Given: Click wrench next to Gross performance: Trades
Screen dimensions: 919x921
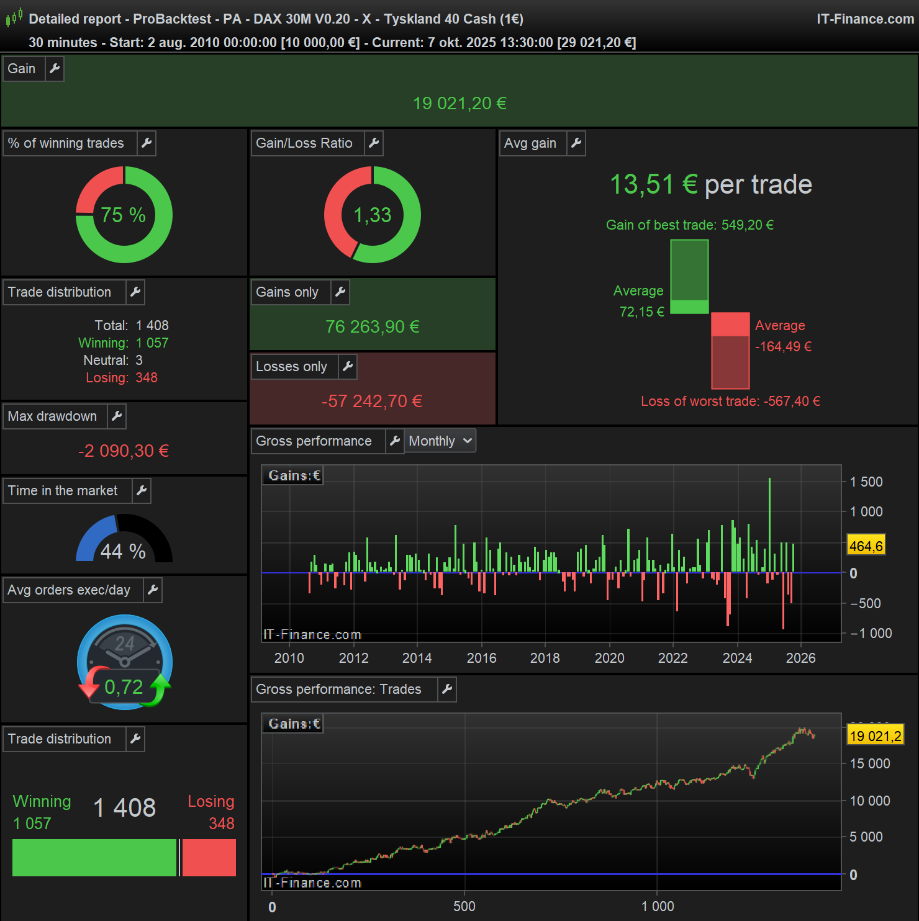Looking at the screenshot, I should pyautogui.click(x=447, y=690).
